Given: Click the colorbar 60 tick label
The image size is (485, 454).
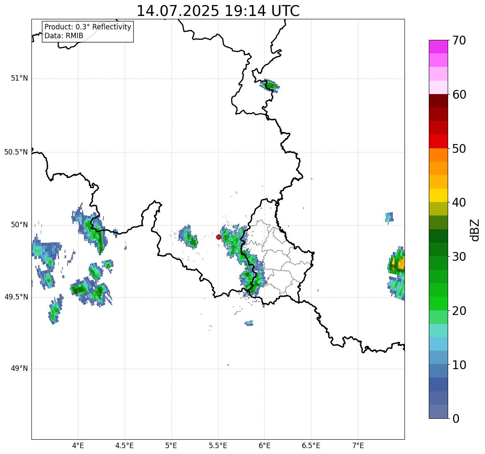Looking at the screenshot, I should pyautogui.click(x=459, y=94).
